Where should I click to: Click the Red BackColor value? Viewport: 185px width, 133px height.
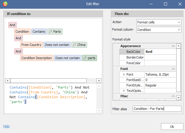click(x=160, y=52)
